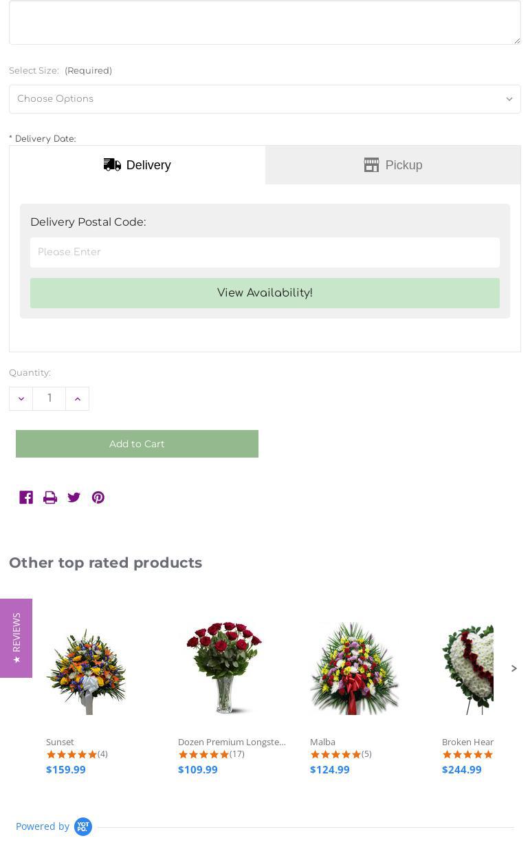
Task: Click the Powered by link
Action: pos(43,826)
